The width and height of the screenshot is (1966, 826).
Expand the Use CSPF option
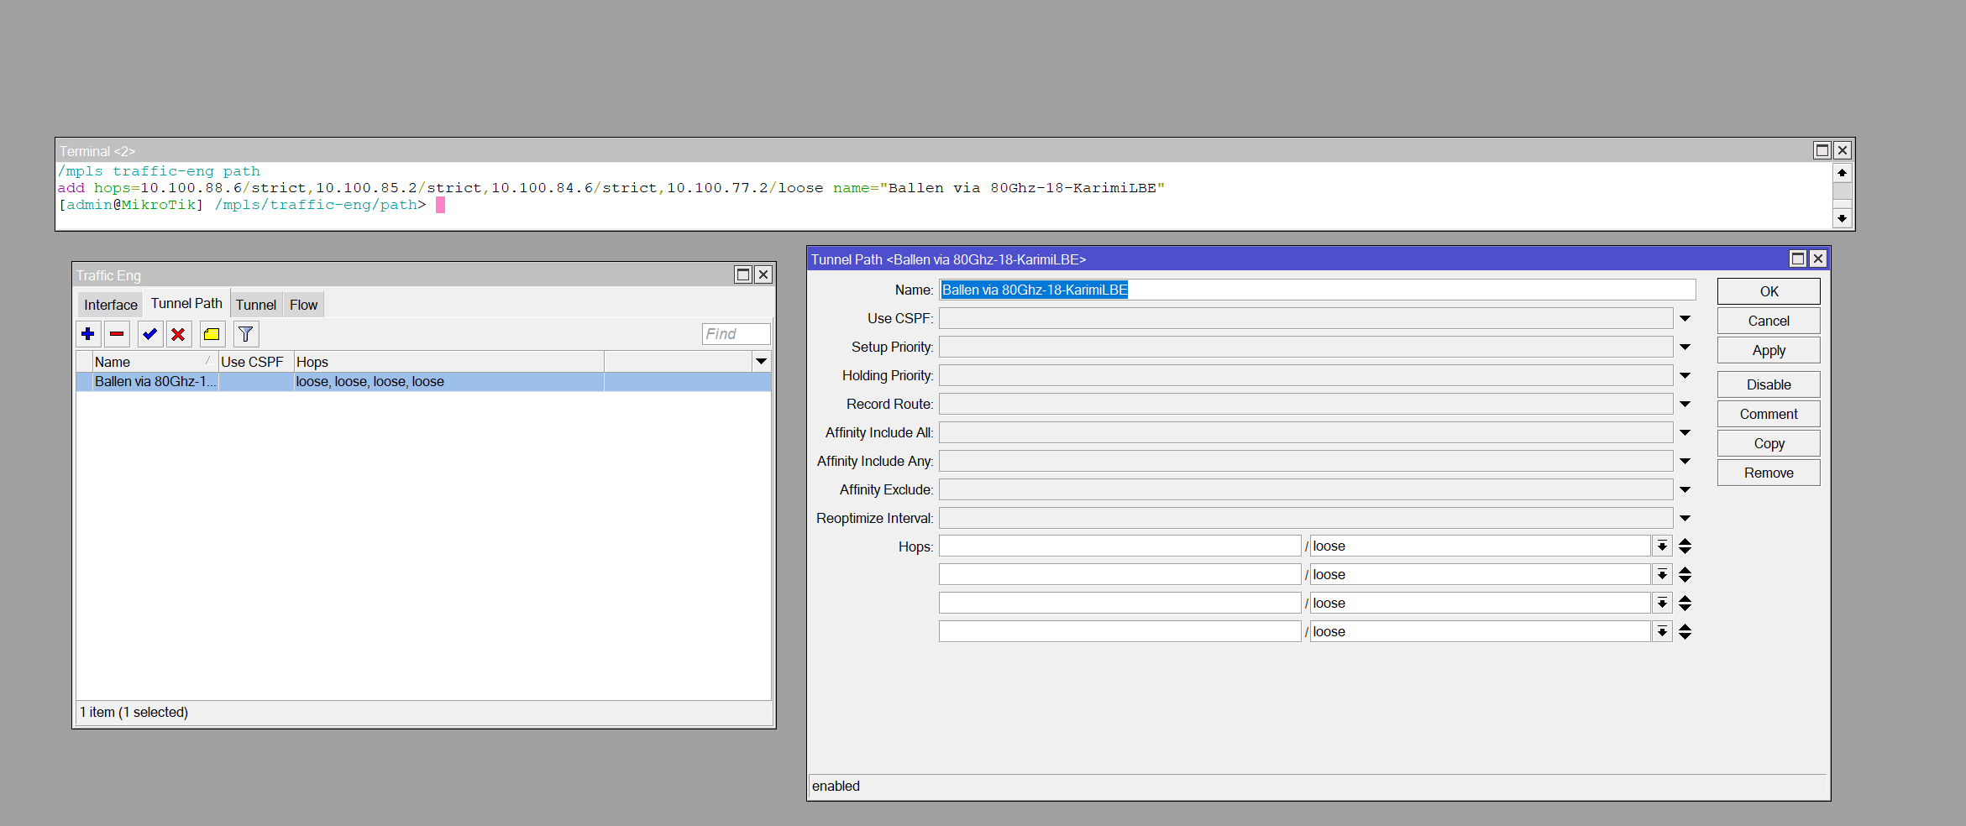click(1685, 319)
